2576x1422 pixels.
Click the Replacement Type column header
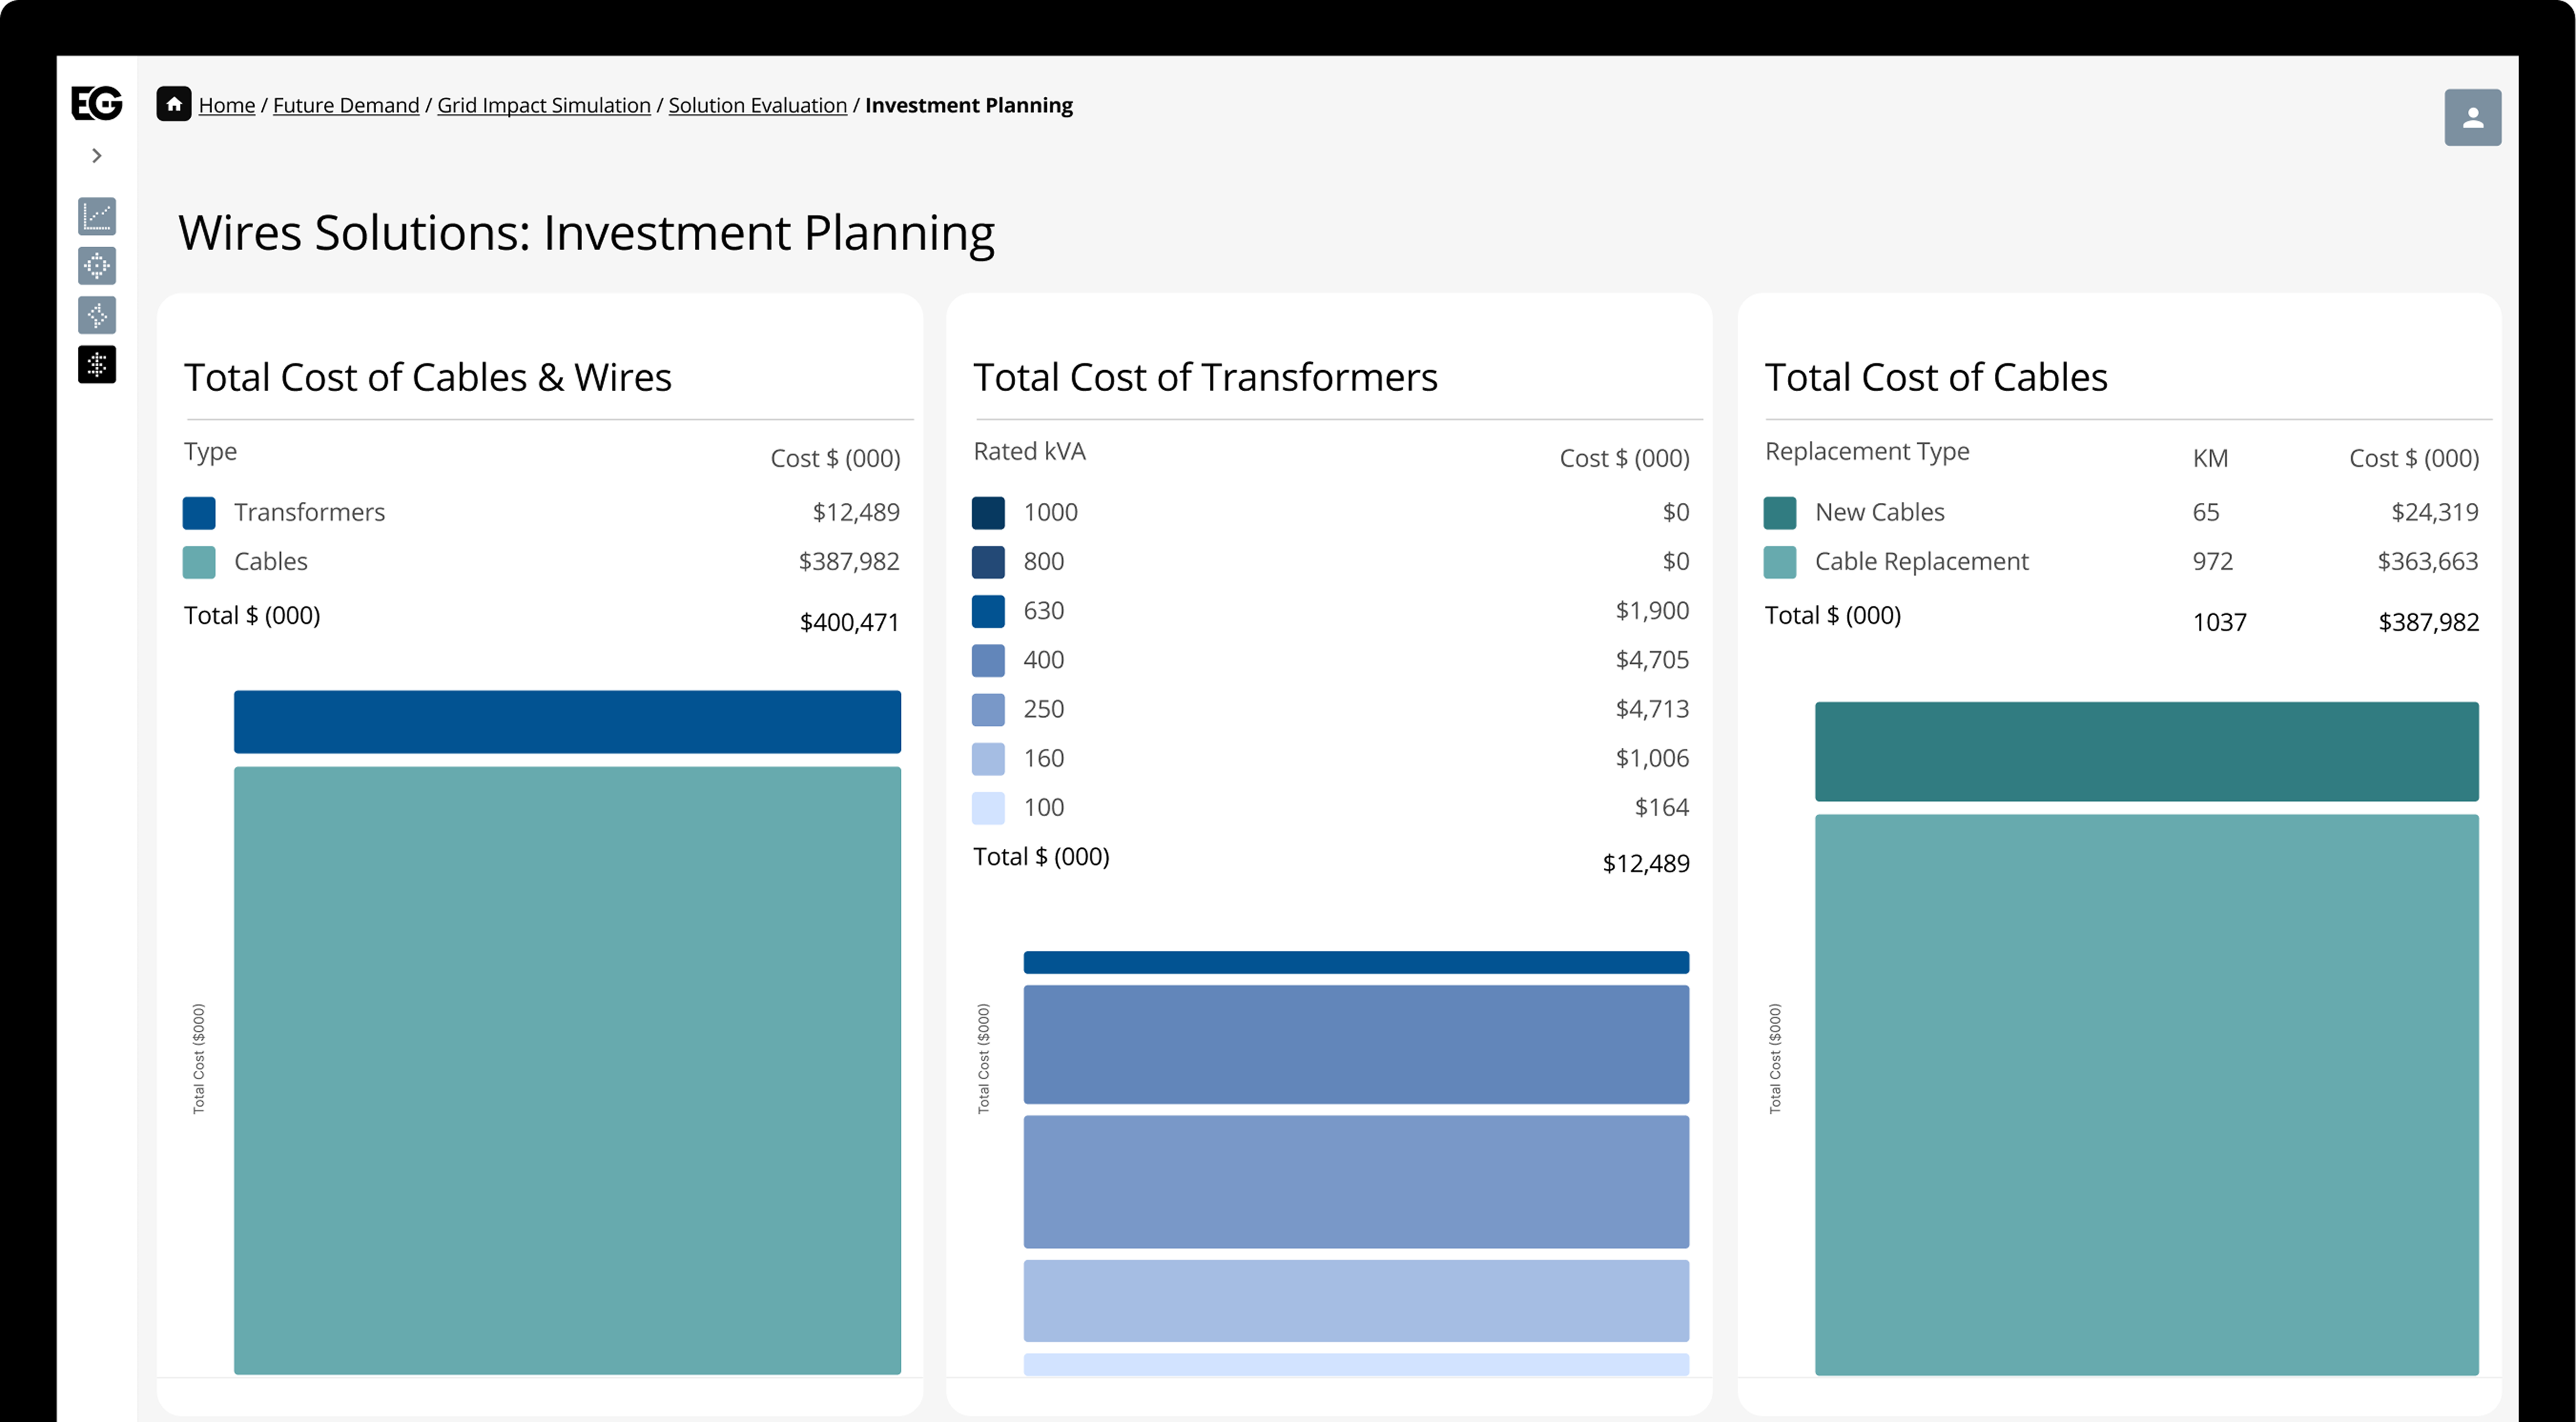point(1866,452)
